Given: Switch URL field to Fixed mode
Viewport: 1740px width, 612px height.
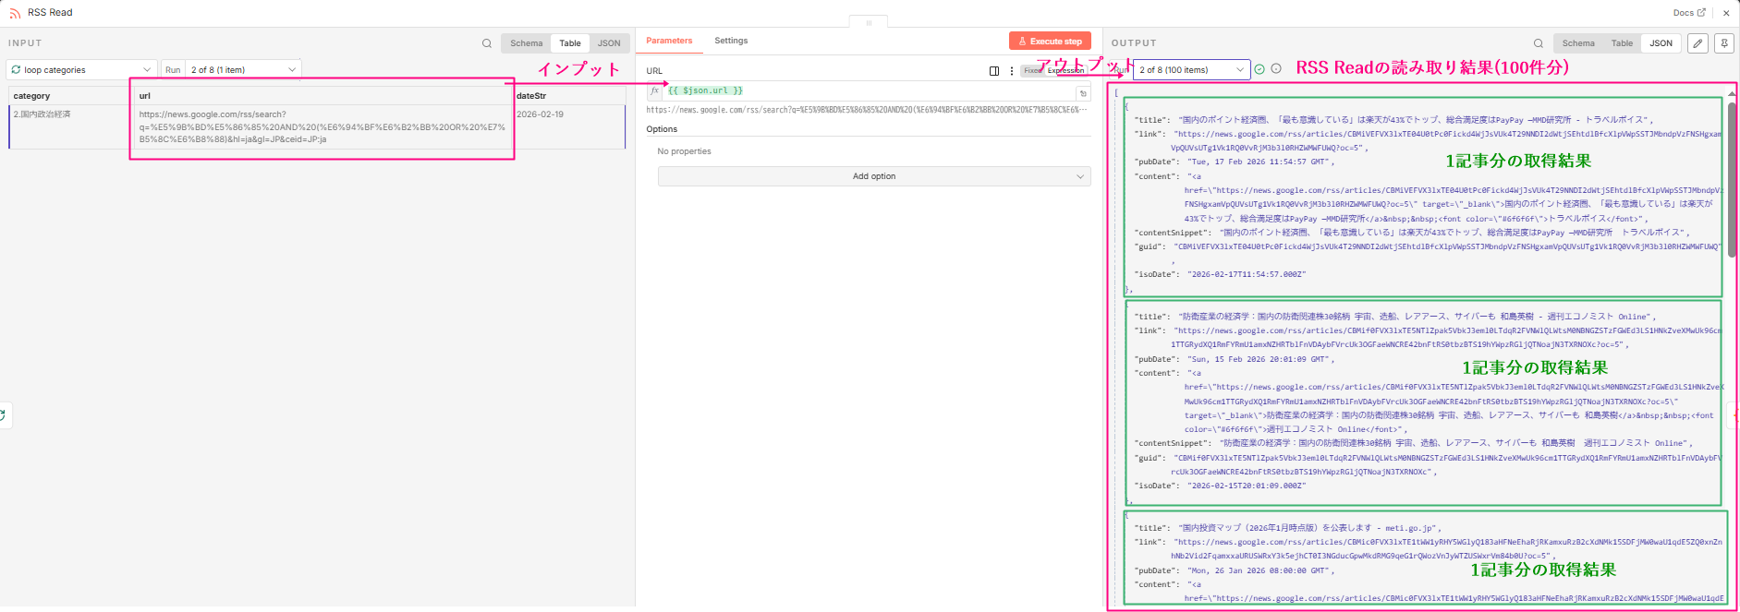Looking at the screenshot, I should (1031, 71).
